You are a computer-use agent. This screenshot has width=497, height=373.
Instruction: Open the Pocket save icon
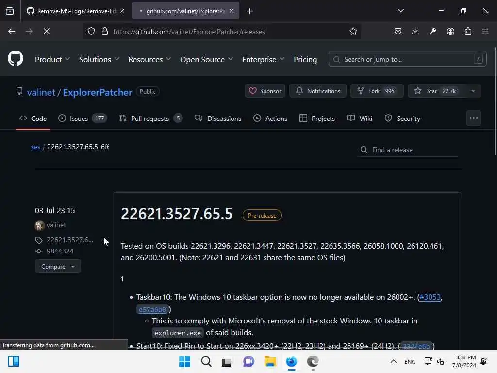(x=398, y=31)
